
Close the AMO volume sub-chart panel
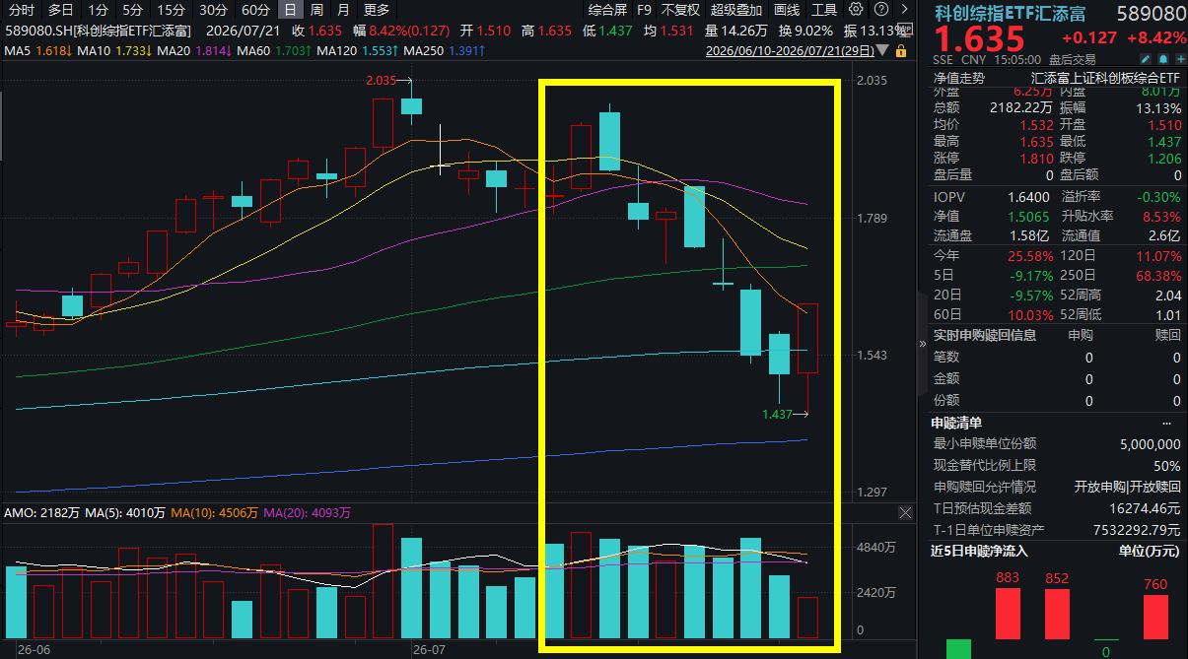906,513
